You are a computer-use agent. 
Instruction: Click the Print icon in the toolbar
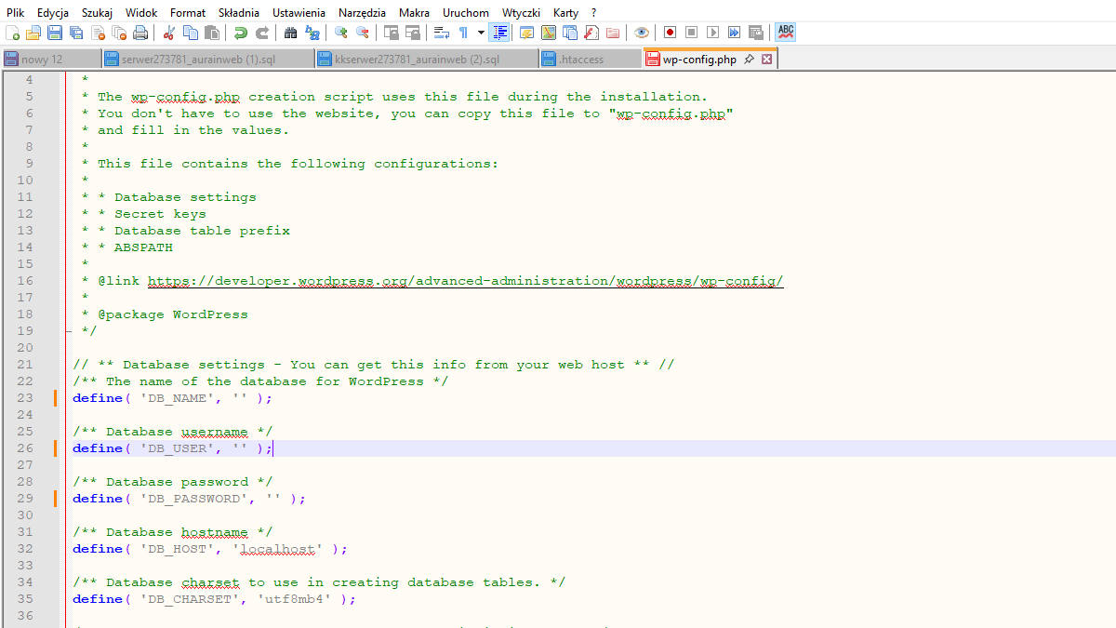point(140,33)
